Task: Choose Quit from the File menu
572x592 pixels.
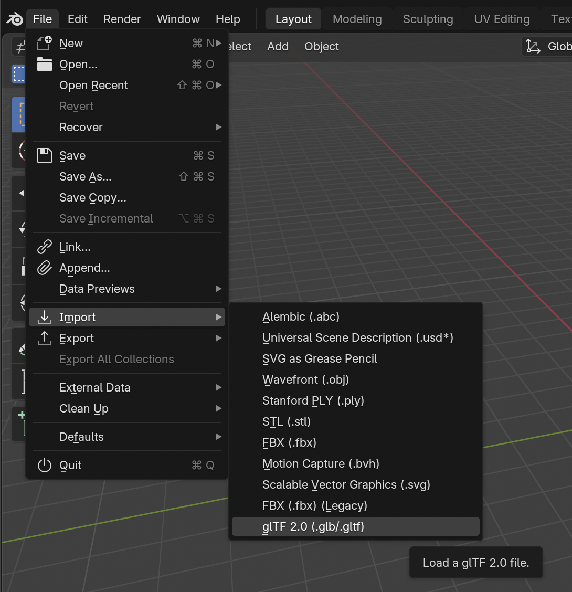Action: pyautogui.click(x=70, y=465)
